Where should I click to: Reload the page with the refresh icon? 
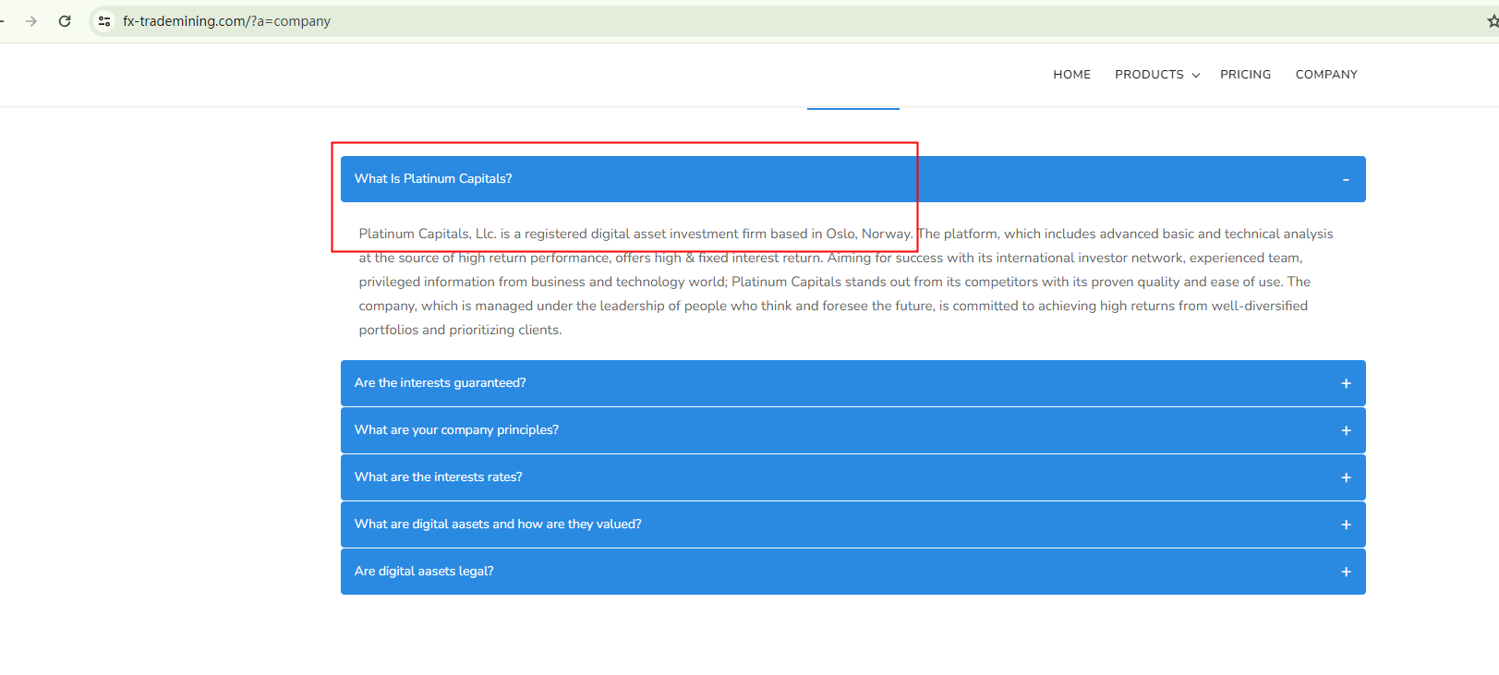point(65,21)
